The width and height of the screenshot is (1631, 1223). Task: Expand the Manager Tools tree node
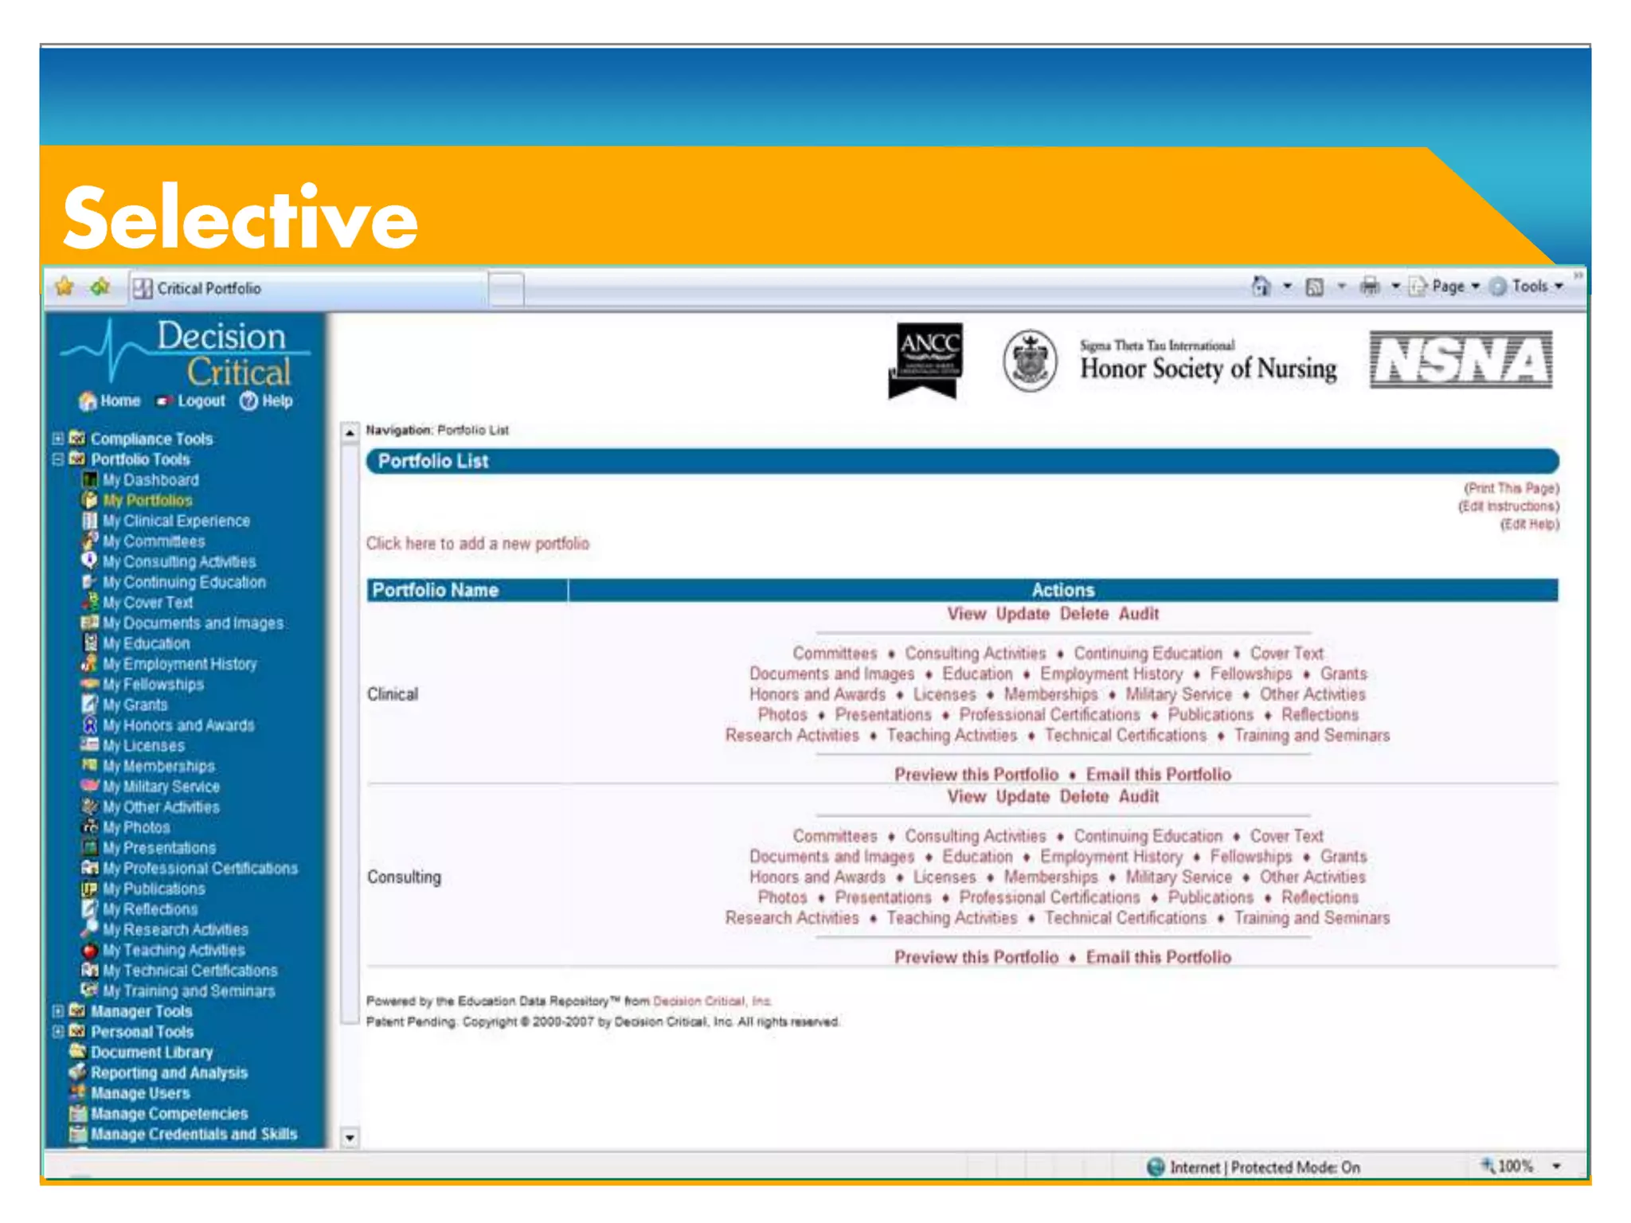(x=57, y=1011)
